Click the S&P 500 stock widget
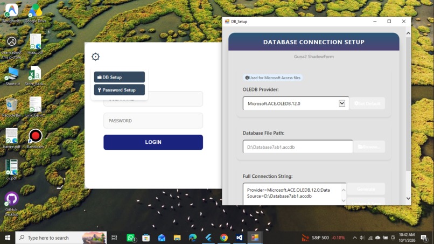 [x=323, y=238]
